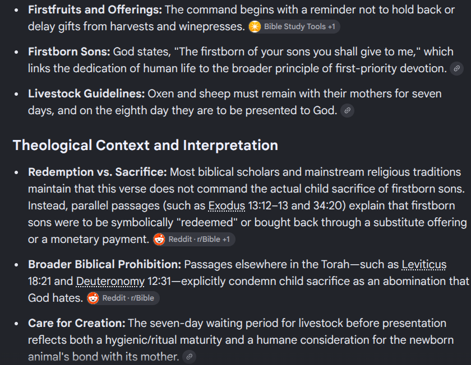Follow the underlined Deuteronomy link
The height and width of the screenshot is (365, 471).
click(110, 282)
